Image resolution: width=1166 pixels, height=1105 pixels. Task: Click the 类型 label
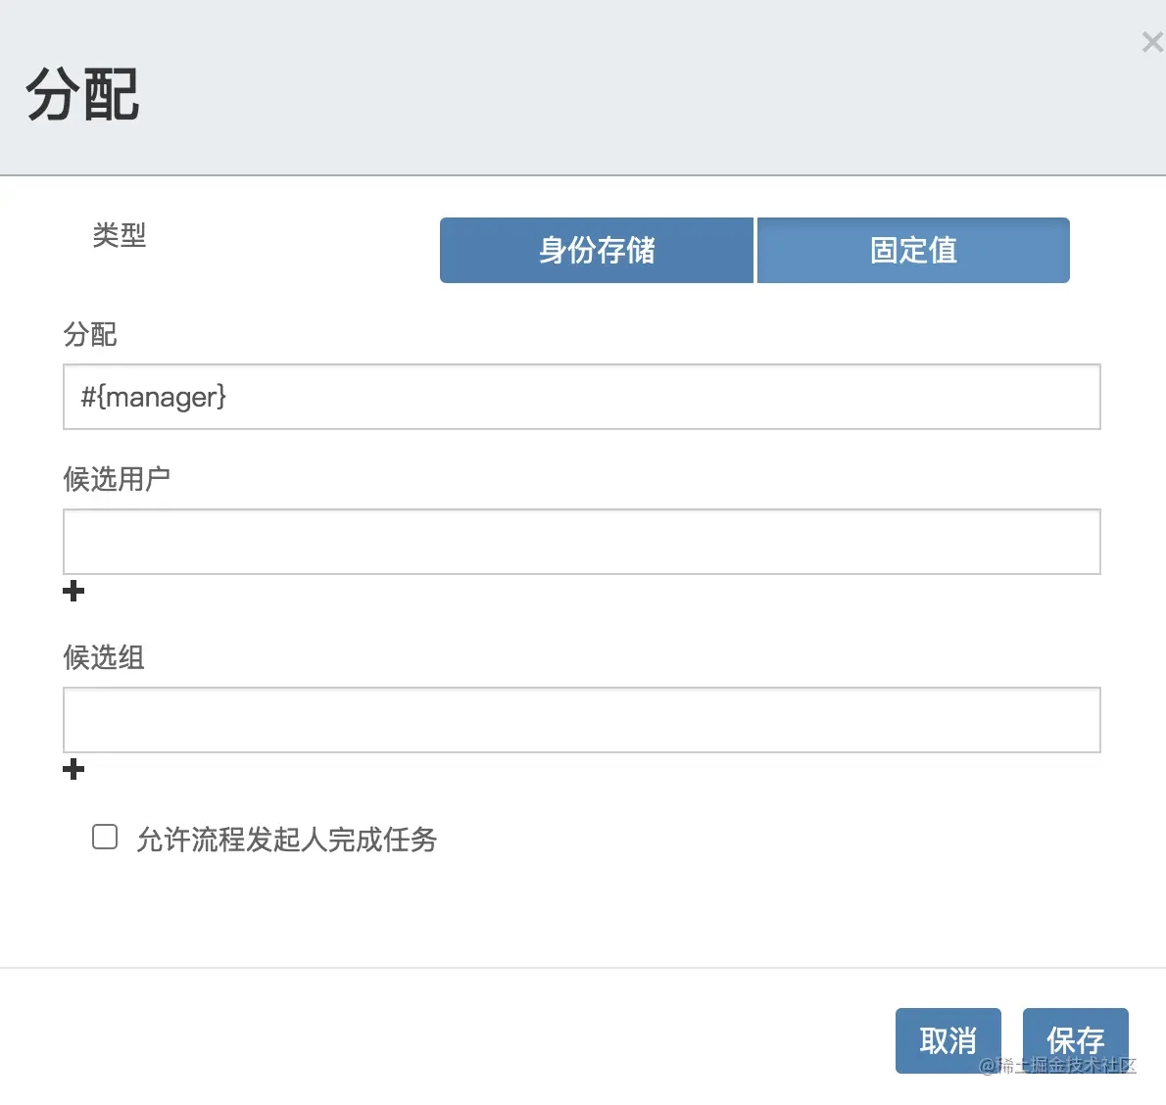click(119, 235)
